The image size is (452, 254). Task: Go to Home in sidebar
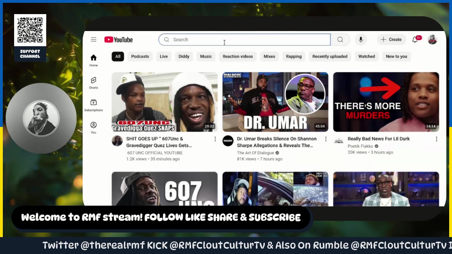click(x=94, y=60)
